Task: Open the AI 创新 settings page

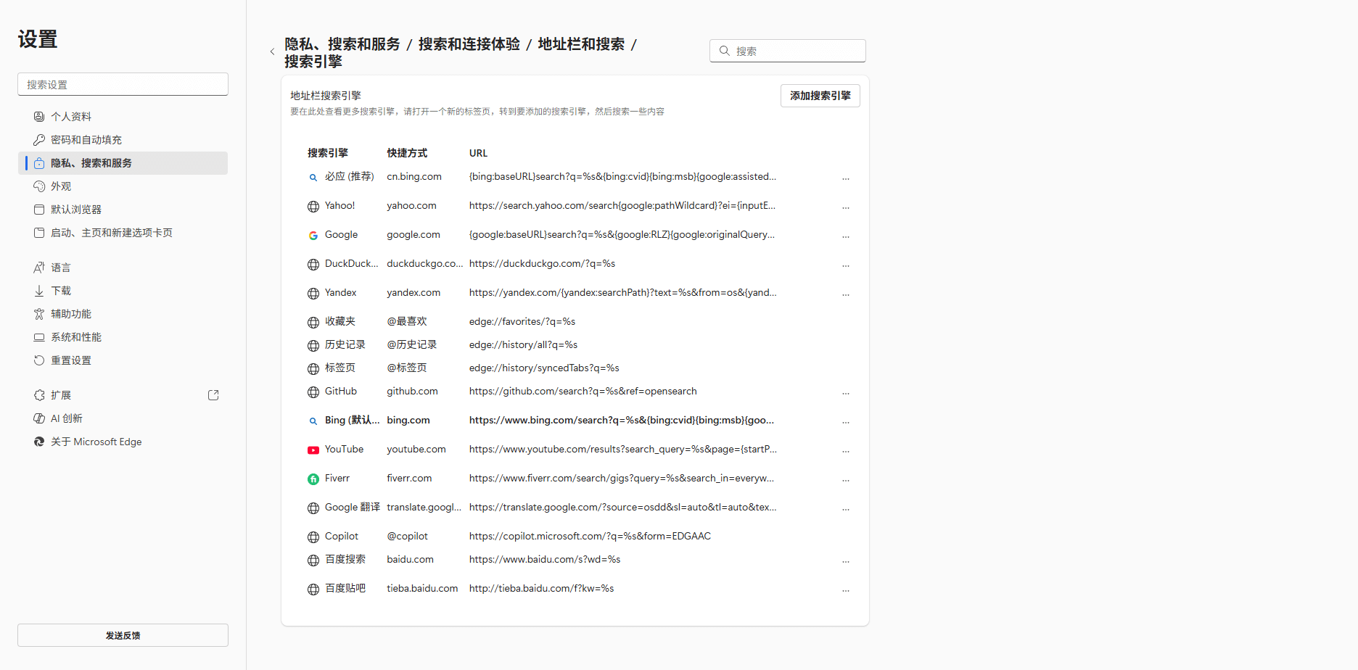Action: [x=66, y=418]
